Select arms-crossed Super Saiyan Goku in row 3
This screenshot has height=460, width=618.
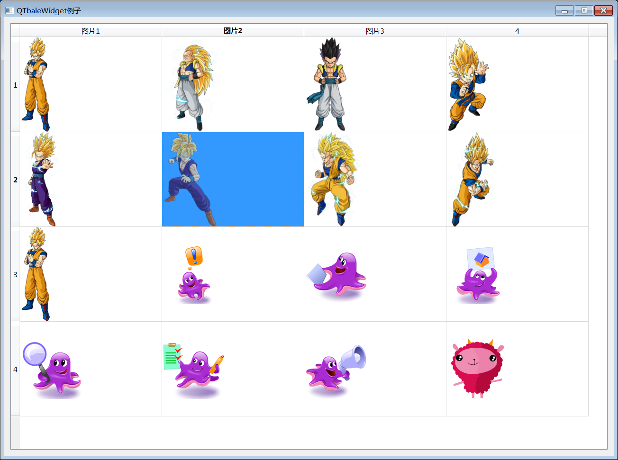[x=36, y=274]
